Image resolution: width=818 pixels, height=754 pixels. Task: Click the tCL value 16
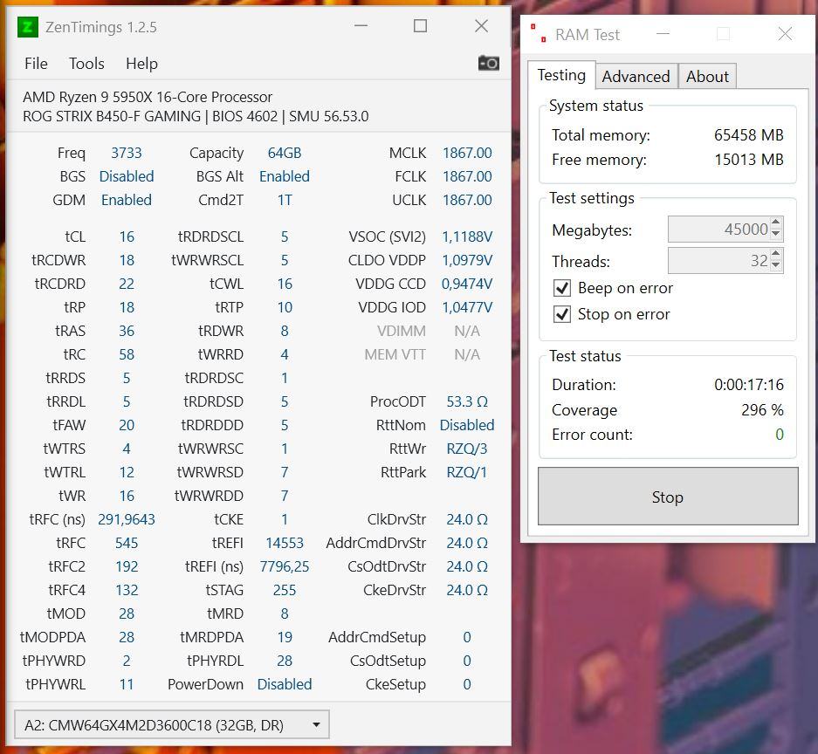(x=127, y=236)
